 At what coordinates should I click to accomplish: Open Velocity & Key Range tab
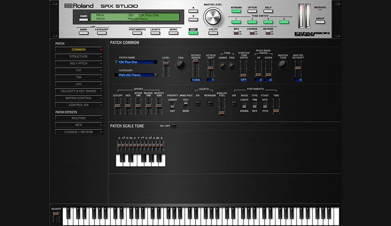[79, 91]
